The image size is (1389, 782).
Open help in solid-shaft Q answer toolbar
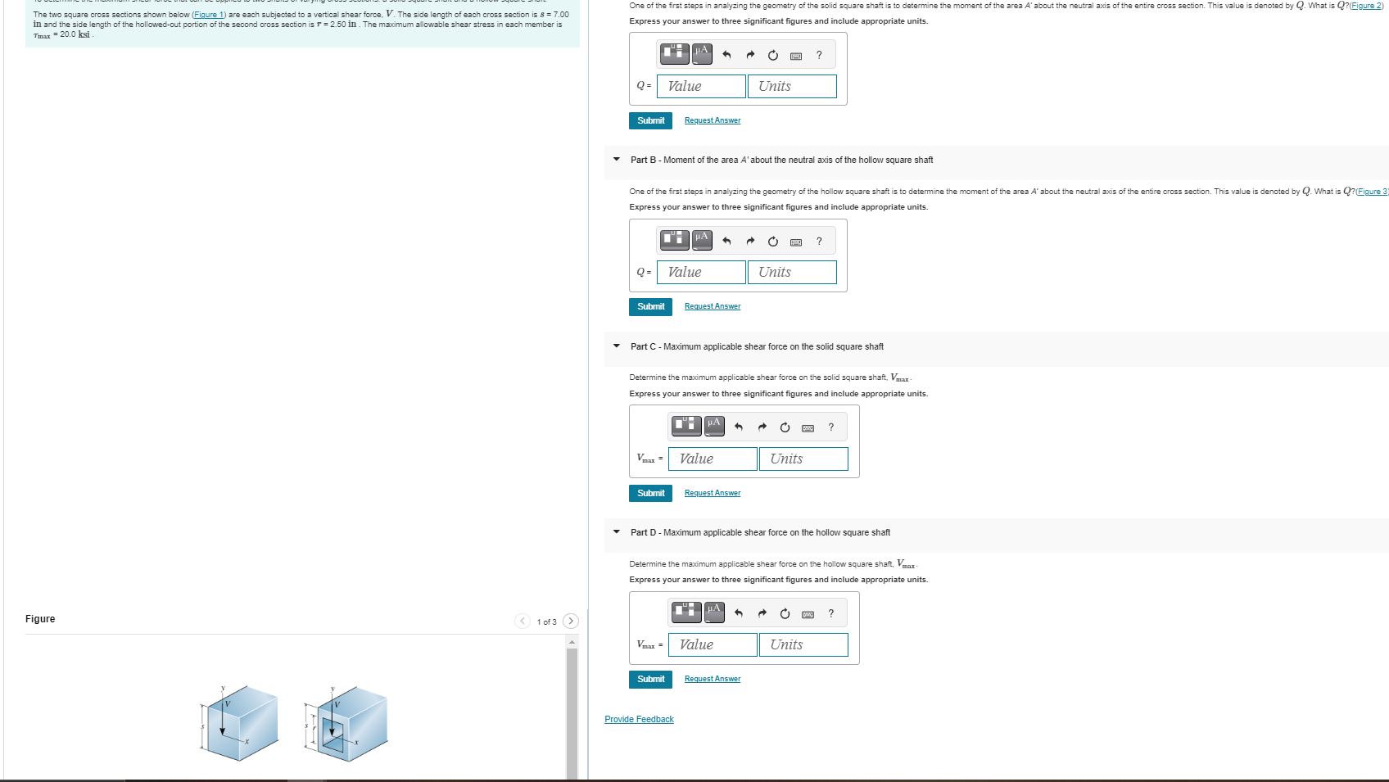pyautogui.click(x=819, y=55)
